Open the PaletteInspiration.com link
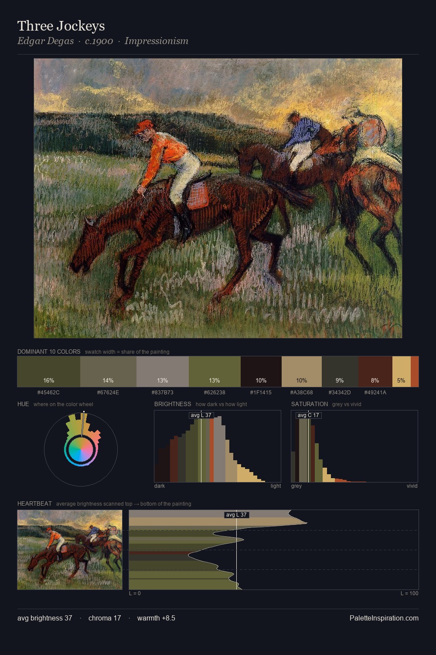436x655 pixels. coord(384,618)
